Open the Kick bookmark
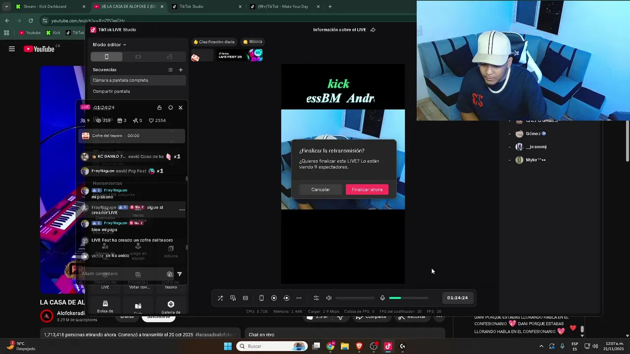Viewport: 630px width, 354px height. tap(53, 33)
